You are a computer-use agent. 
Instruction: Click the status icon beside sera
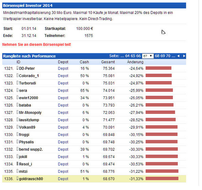point(18,90)
